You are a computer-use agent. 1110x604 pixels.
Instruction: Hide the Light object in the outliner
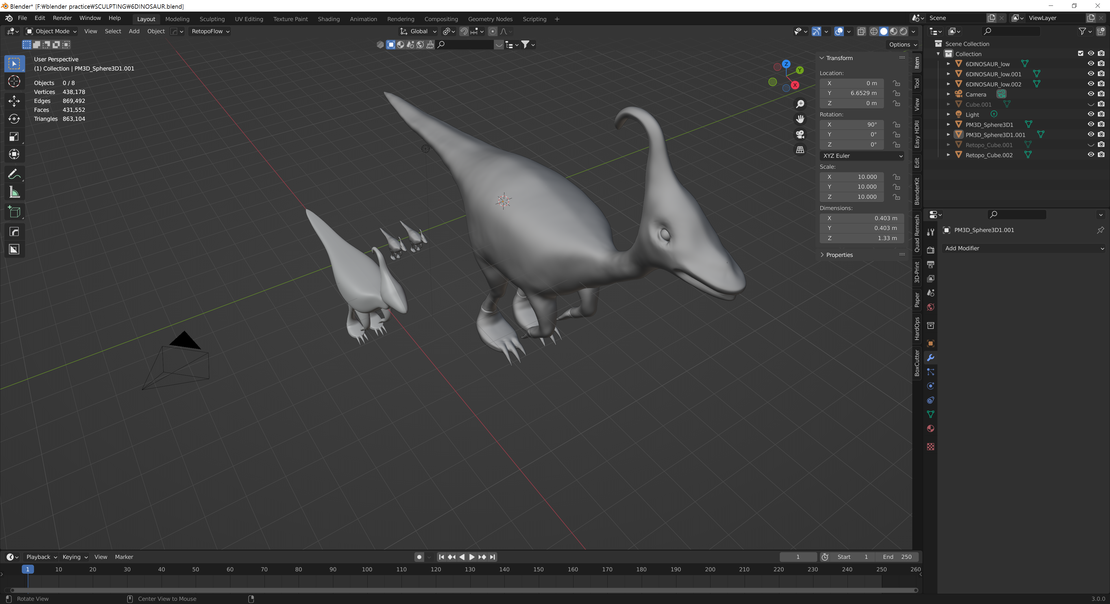click(1091, 114)
